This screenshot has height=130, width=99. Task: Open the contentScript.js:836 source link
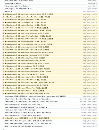[89, 107]
